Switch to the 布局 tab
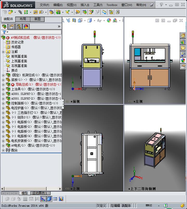The height and width of the screenshot is (209, 187). point(23,19)
